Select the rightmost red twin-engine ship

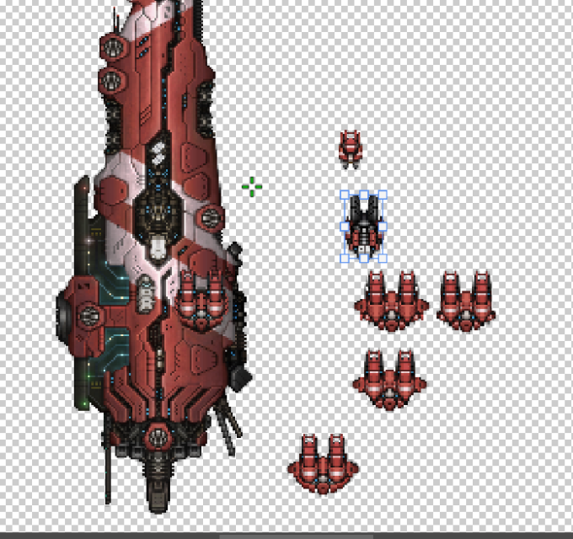[x=466, y=300]
